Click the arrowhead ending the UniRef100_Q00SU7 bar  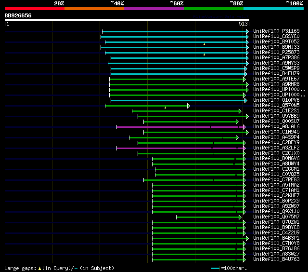[237, 122]
